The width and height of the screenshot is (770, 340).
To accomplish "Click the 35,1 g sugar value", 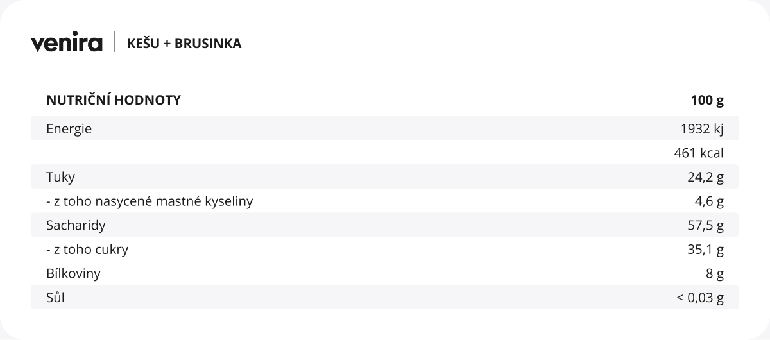I will pyautogui.click(x=706, y=250).
